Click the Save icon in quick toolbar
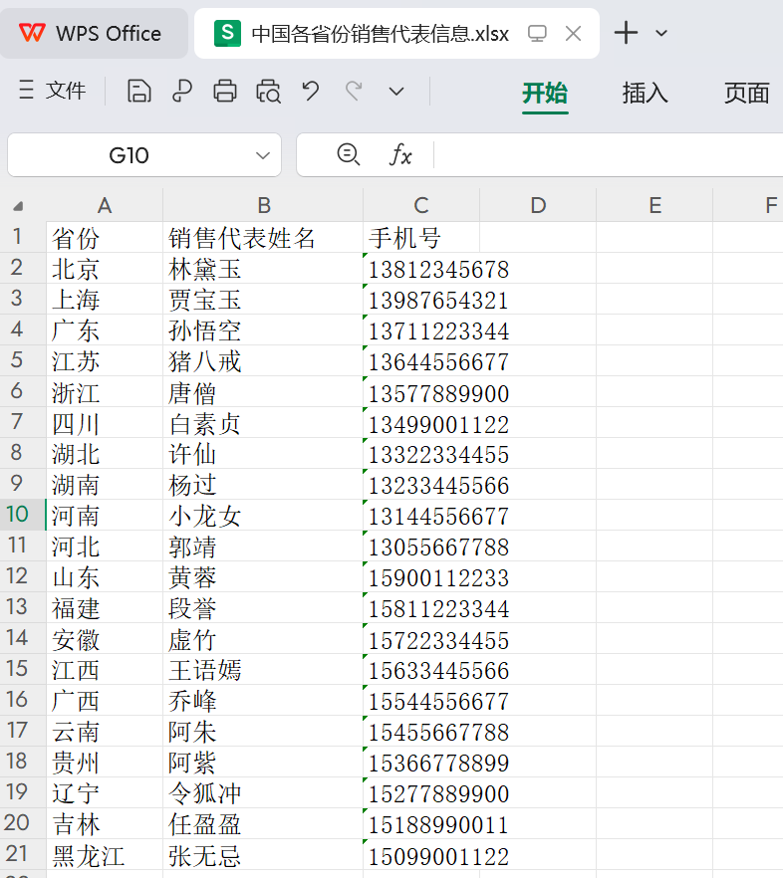 point(139,92)
